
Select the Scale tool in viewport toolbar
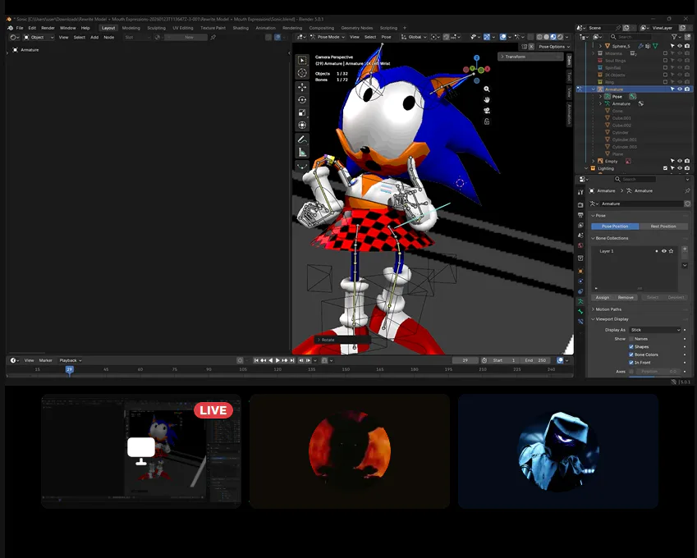click(302, 112)
